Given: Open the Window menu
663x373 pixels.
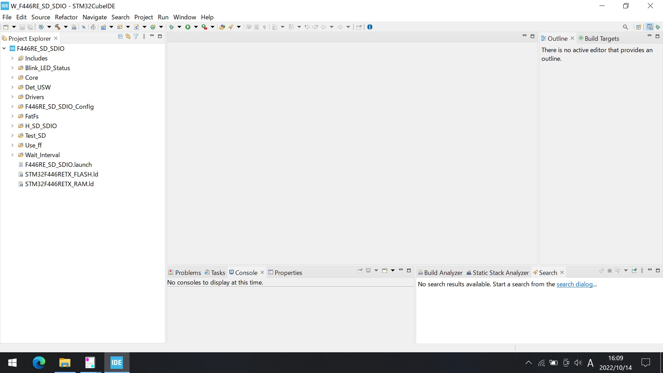Looking at the screenshot, I should 184,17.
